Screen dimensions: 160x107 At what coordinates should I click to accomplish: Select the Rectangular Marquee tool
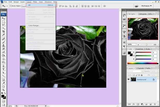click(x=3, y=22)
